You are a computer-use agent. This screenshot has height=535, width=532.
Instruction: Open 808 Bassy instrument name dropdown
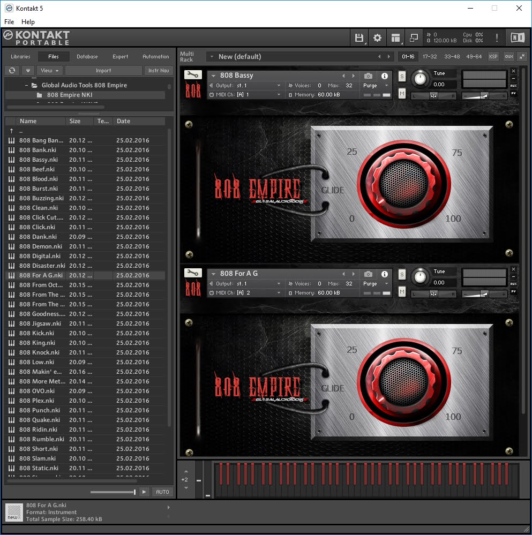point(213,76)
